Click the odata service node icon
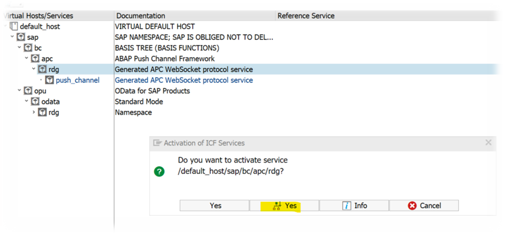 [x=35, y=102]
